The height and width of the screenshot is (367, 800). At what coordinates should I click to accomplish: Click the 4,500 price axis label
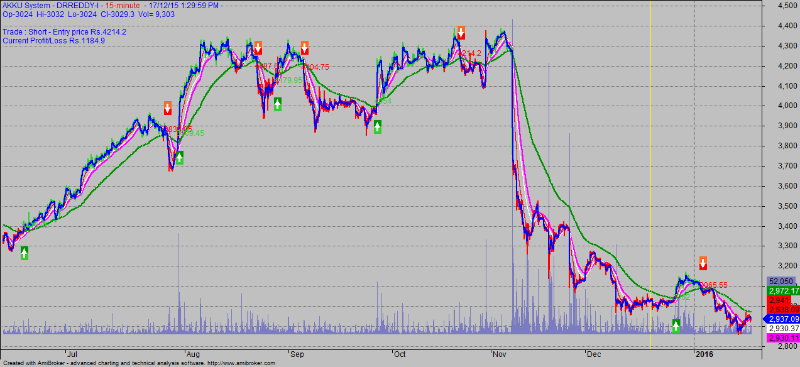pos(787,6)
